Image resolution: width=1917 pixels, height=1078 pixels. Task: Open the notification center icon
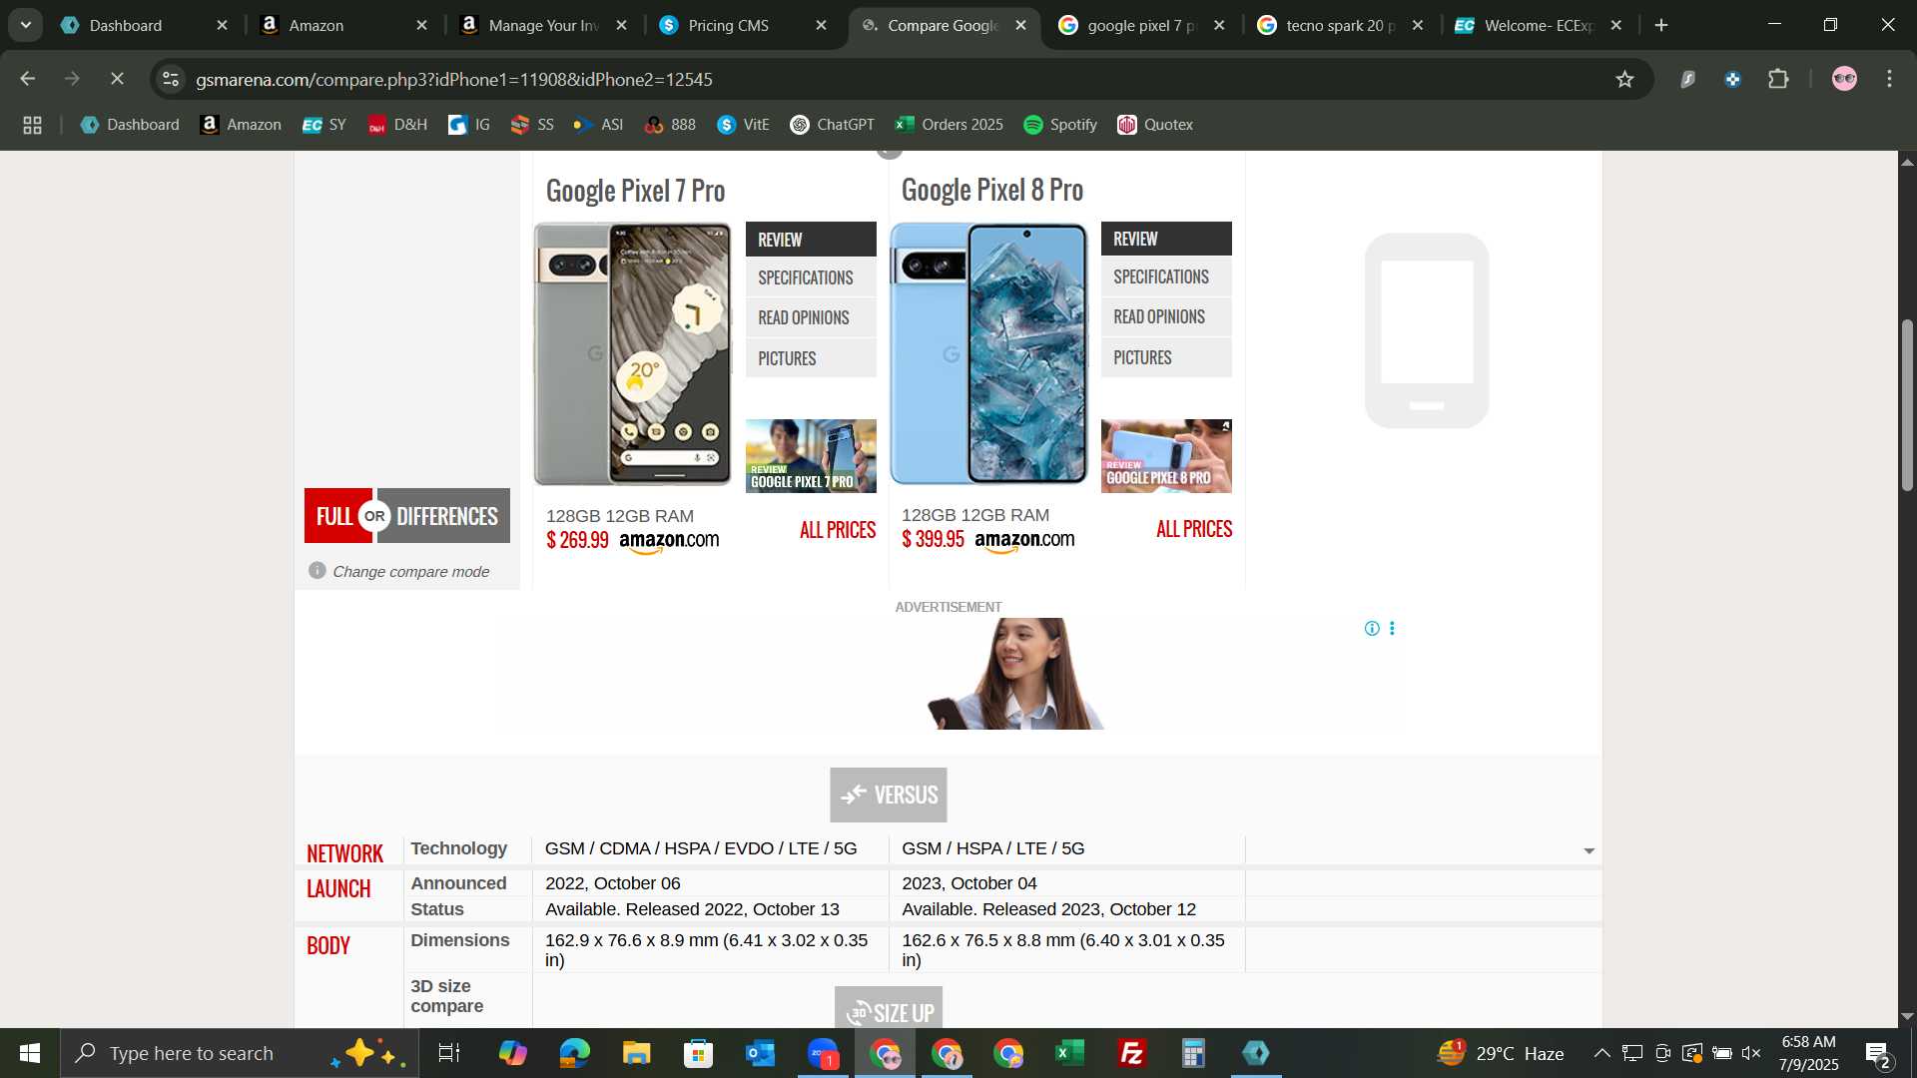click(1877, 1054)
